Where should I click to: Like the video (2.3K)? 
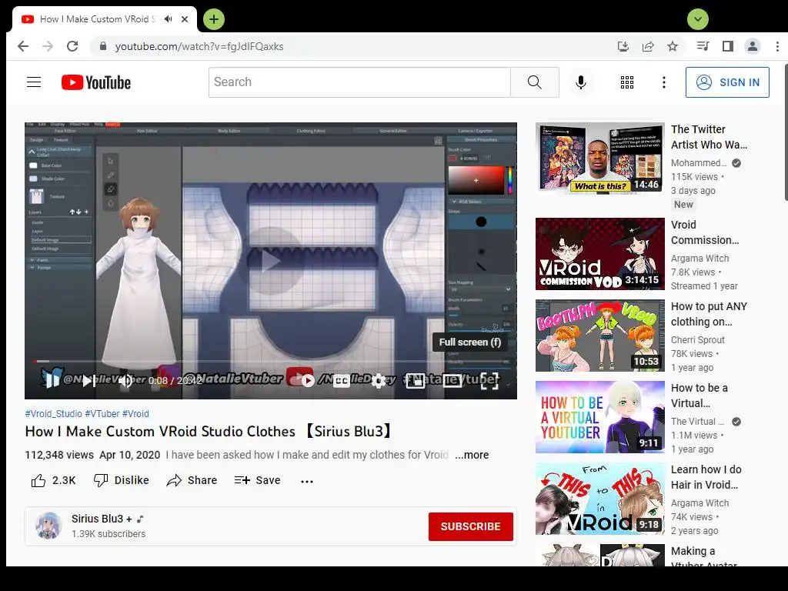click(53, 480)
